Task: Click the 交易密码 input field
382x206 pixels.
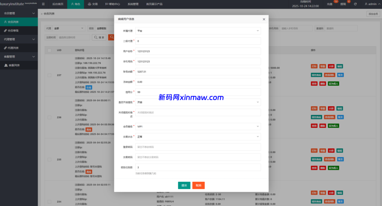Action: point(198,157)
